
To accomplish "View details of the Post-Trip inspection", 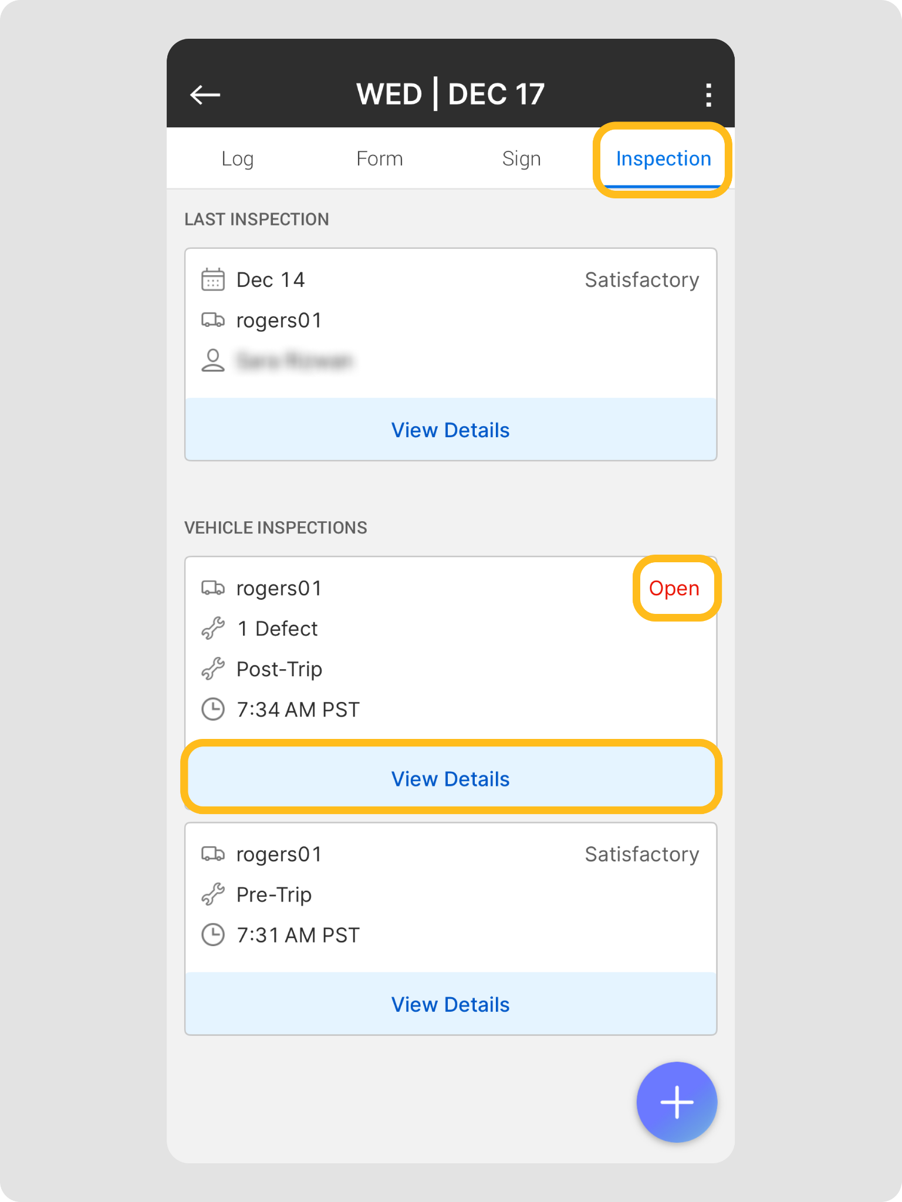I will click(450, 779).
